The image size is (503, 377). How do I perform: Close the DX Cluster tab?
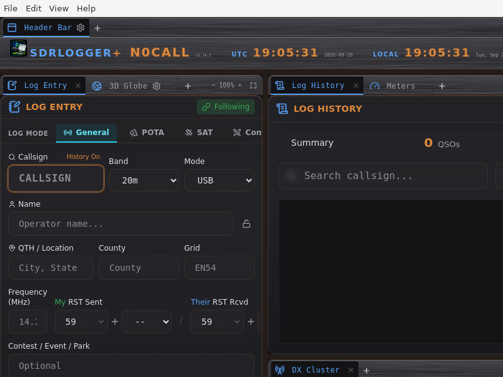[x=351, y=370]
